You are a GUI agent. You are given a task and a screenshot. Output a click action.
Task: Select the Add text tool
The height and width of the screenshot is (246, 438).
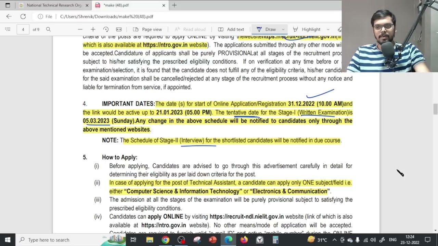231,29
